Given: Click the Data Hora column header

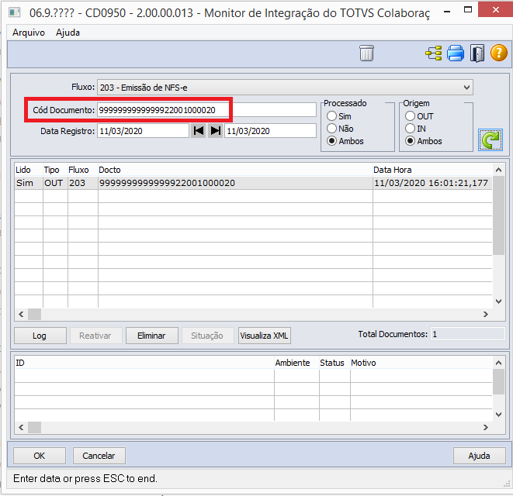Looking at the screenshot, I should 432,170.
